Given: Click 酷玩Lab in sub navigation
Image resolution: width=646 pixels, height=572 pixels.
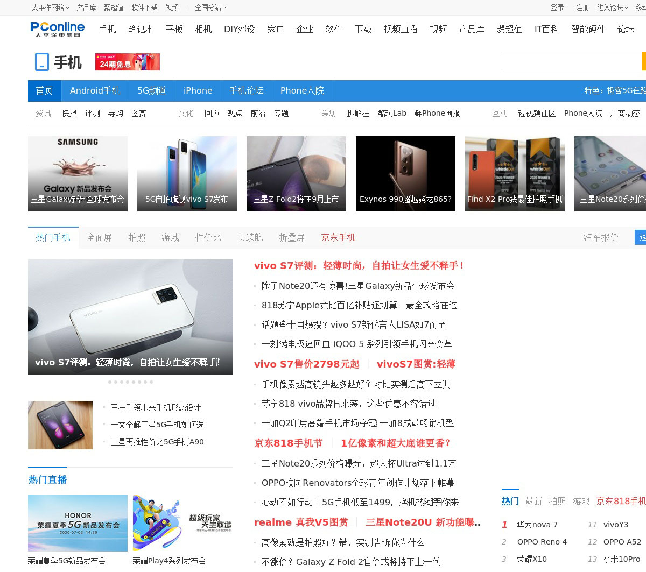Looking at the screenshot, I should pos(392,114).
